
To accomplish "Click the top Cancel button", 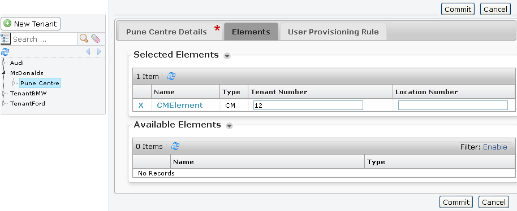I will 496,9.
